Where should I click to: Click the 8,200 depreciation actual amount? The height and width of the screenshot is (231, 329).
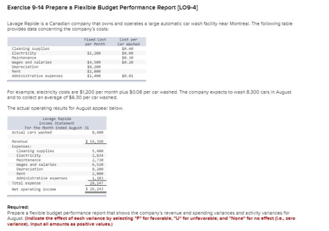pos(98,169)
